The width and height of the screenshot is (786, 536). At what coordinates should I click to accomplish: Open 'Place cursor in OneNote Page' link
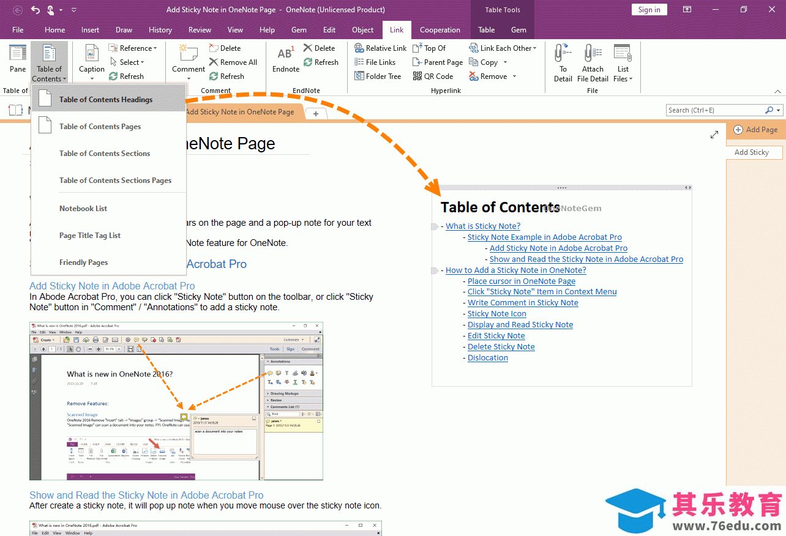tap(522, 281)
